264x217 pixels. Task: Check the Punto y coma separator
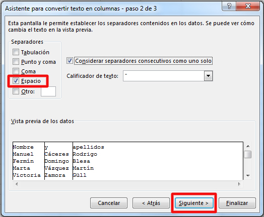16,62
